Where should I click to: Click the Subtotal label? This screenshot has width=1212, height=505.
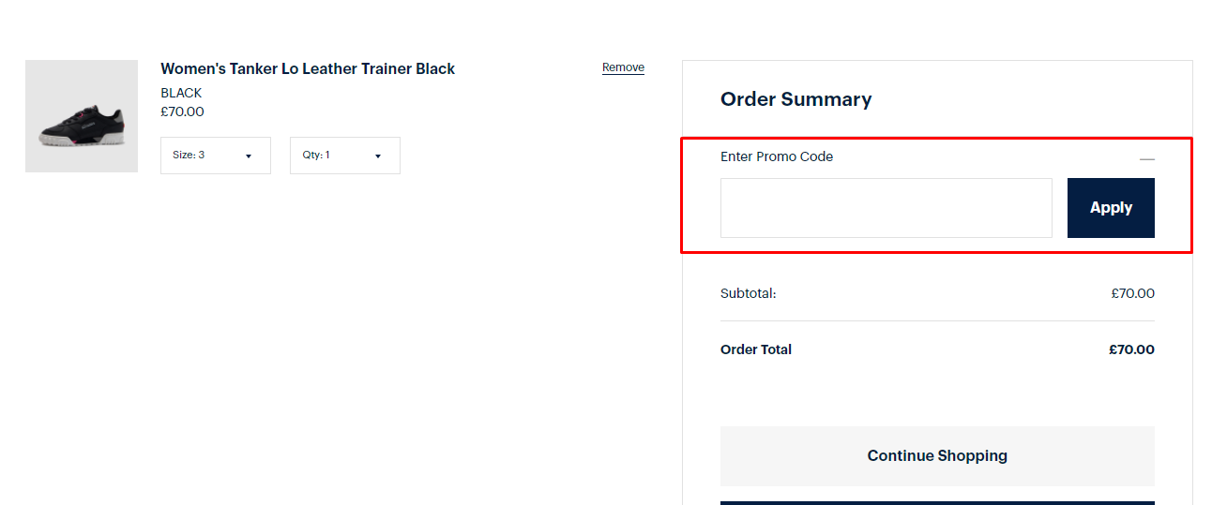748,293
